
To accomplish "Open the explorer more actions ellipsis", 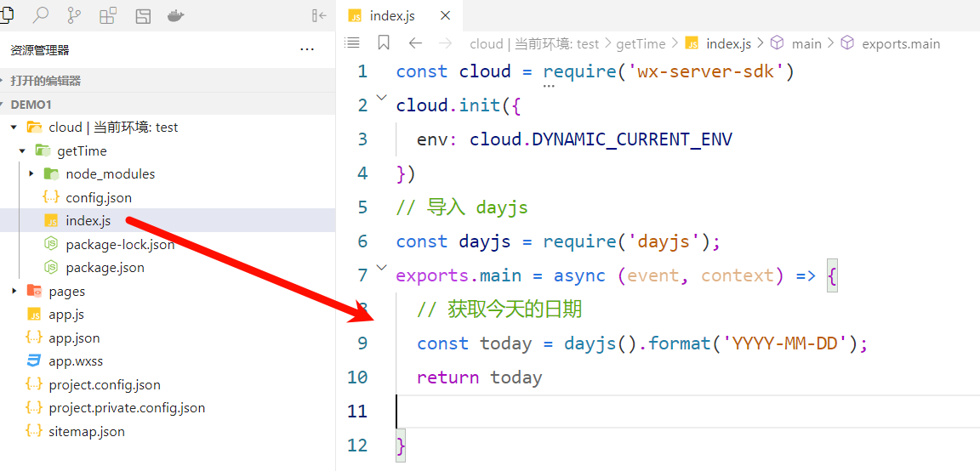I will 307,49.
